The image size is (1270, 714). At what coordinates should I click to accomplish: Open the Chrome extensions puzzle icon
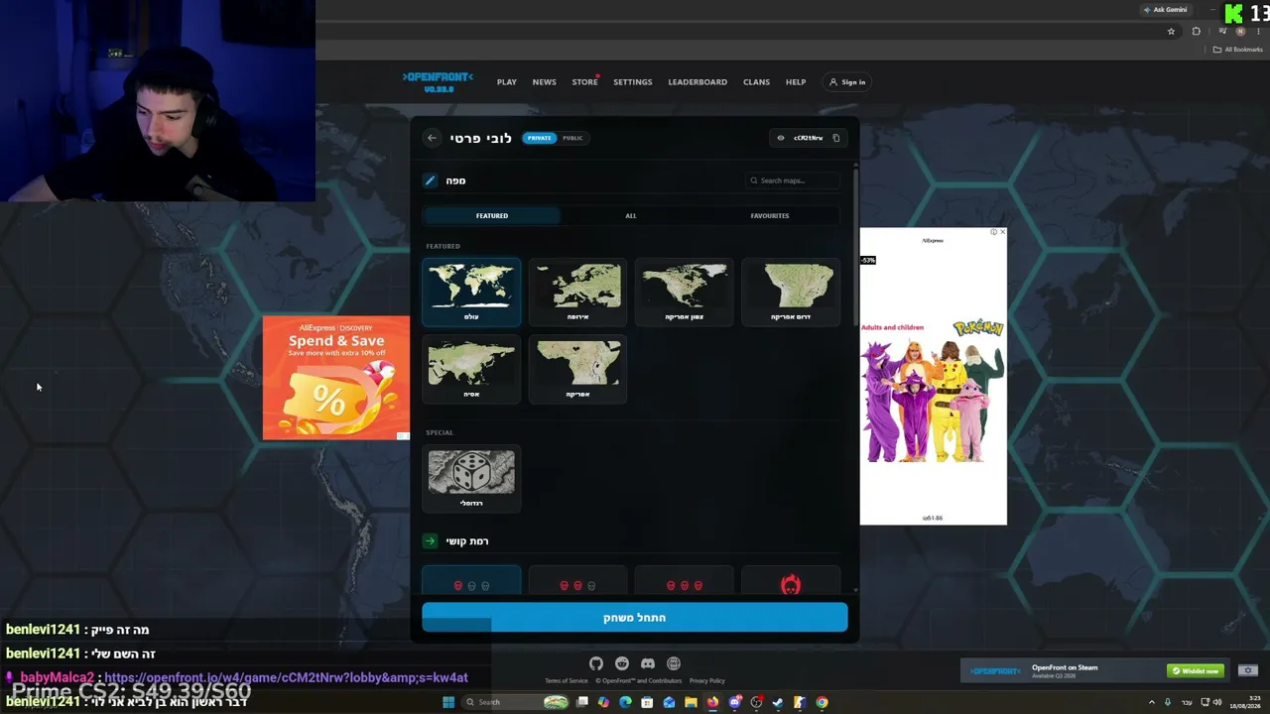coord(1196,31)
